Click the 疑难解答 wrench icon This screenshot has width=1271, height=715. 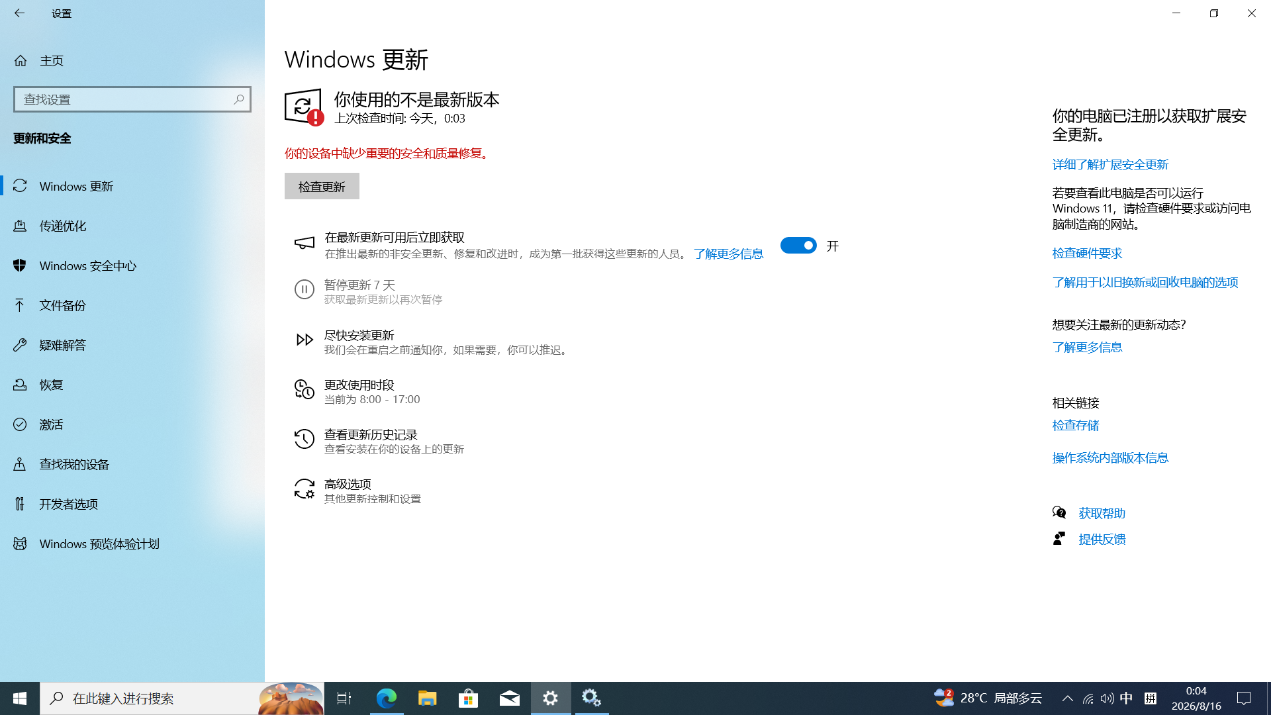20,345
